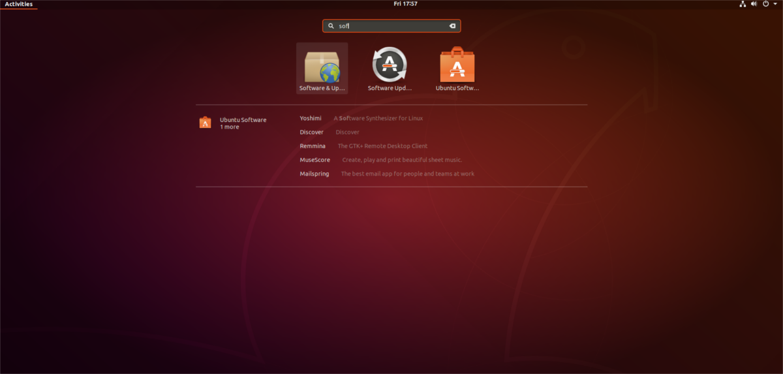
Task: Open the network status icon in top bar
Action: click(x=743, y=4)
